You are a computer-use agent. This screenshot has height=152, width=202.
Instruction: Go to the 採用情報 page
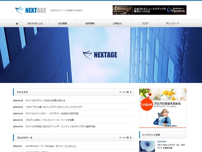(x=90, y=23)
